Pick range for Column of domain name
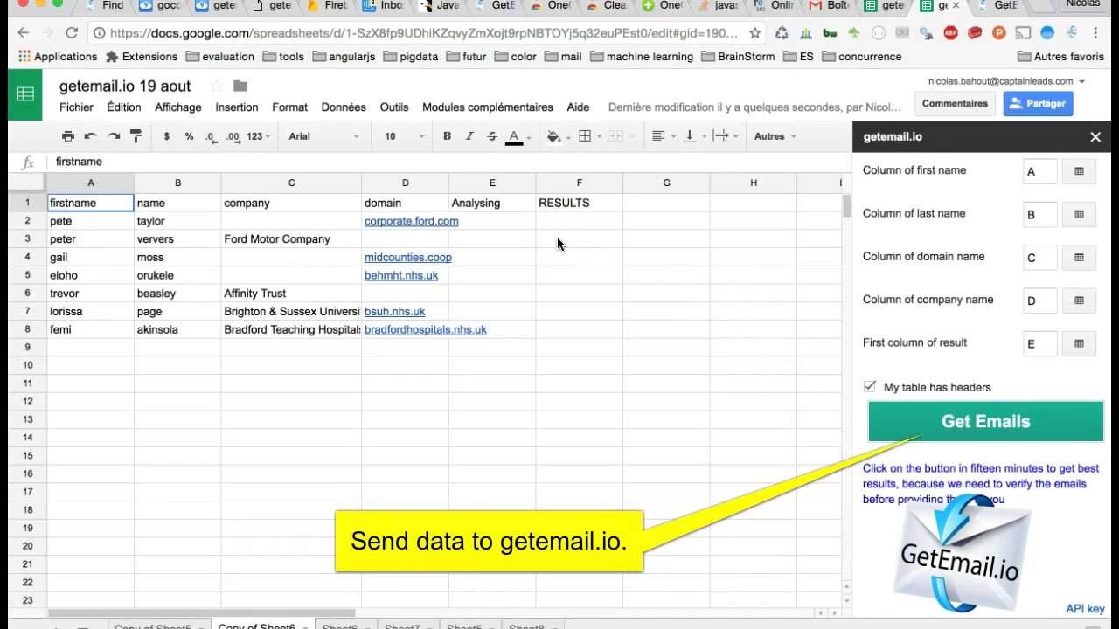1119x629 pixels. [1079, 258]
